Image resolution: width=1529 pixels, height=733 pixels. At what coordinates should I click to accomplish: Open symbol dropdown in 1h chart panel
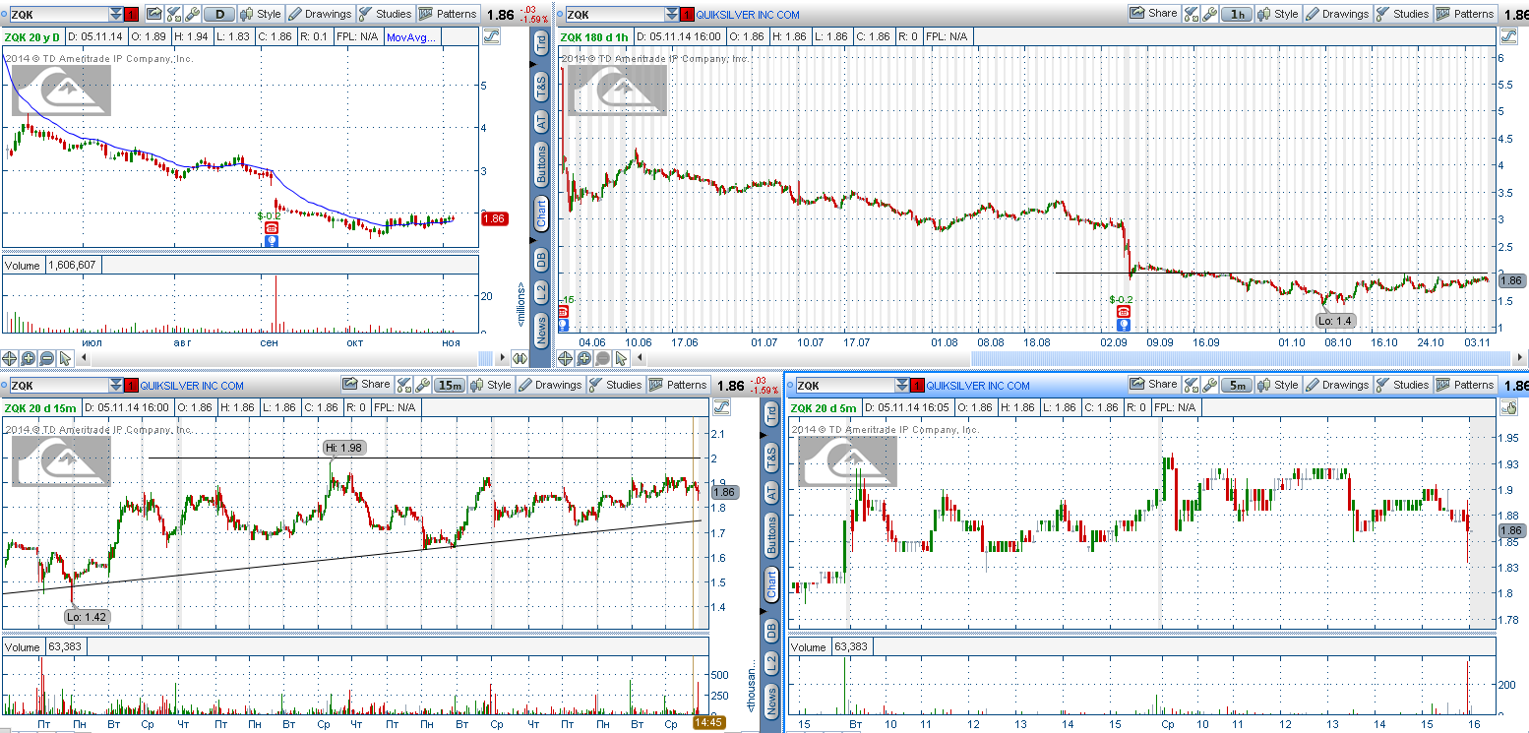tap(672, 14)
